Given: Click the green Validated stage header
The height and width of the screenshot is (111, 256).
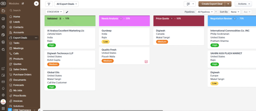Looking at the screenshot, I should click(70, 21).
